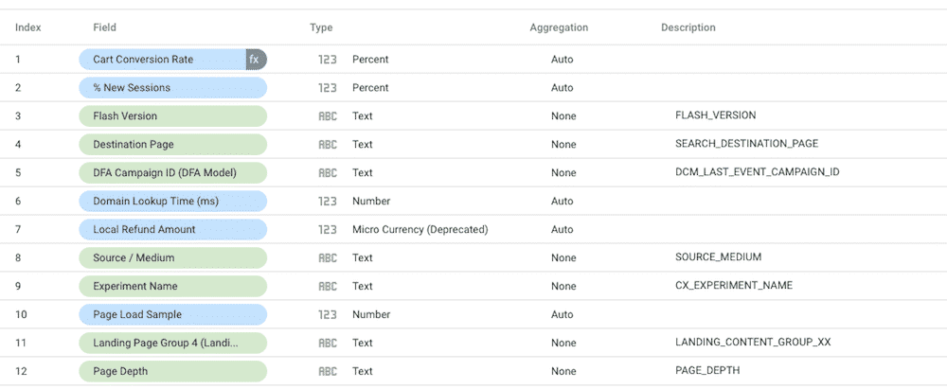Click the Landing Page Group 4 field chip
This screenshot has width=947, height=389.
tap(172, 343)
